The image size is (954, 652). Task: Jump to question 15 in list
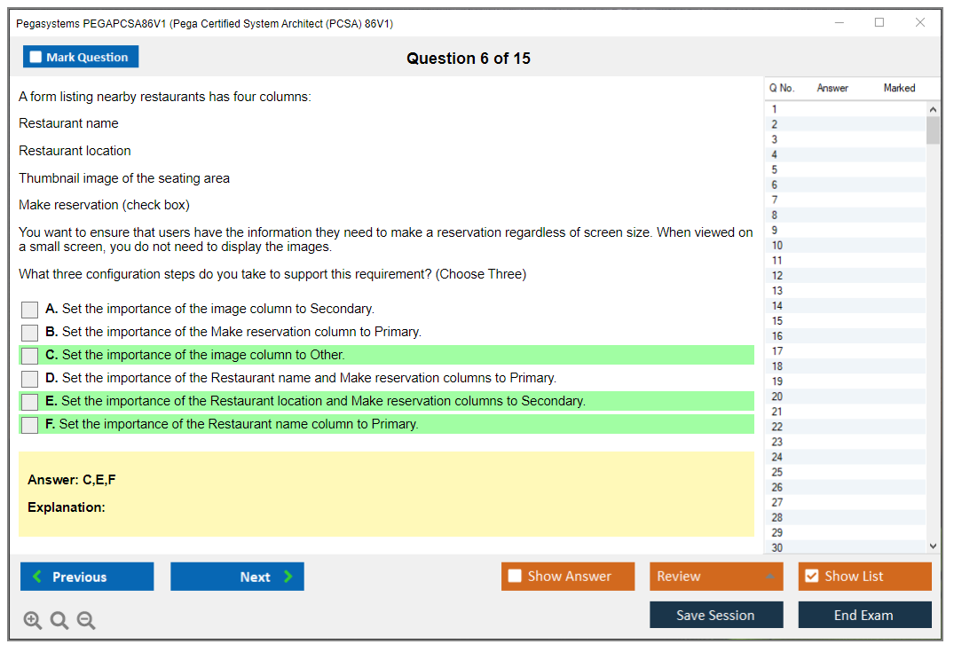click(x=777, y=320)
